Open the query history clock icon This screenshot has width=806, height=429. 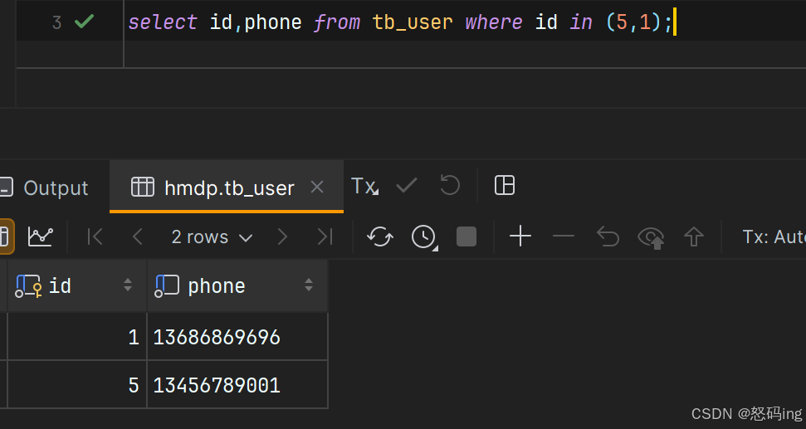424,237
